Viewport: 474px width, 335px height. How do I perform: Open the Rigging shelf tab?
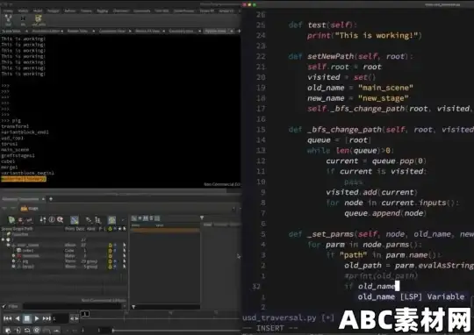tap(102, 11)
